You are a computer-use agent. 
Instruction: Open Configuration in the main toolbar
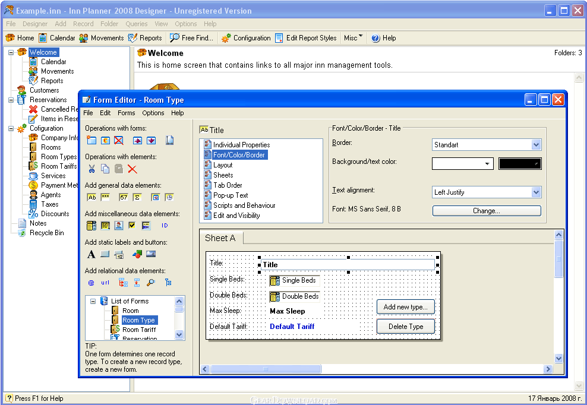246,38
